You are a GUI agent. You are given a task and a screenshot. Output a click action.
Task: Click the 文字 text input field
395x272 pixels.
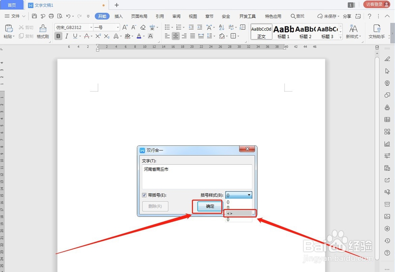[197, 177]
